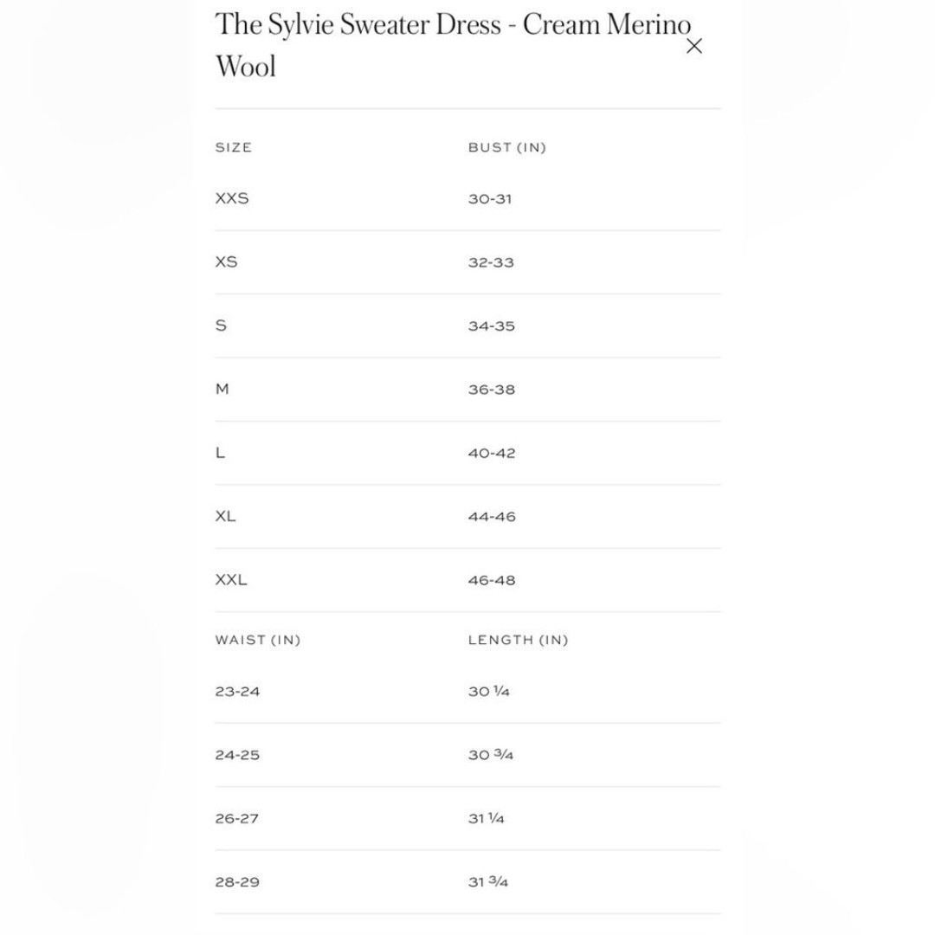Select waist value 23-24

click(x=237, y=692)
